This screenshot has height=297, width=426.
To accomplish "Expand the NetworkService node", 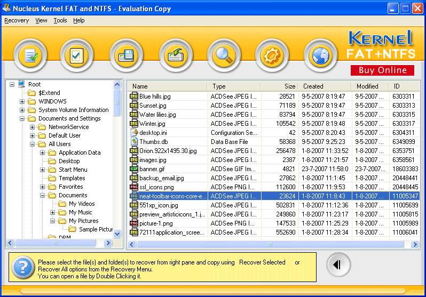I will click(32, 127).
